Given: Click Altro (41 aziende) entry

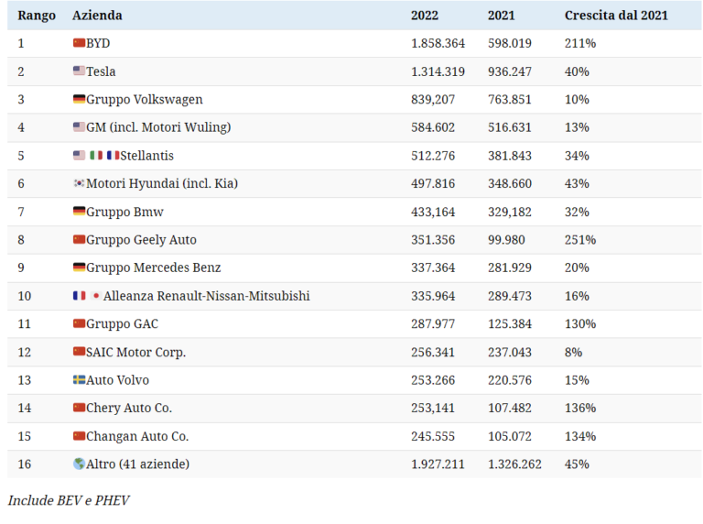Looking at the screenshot, I should tap(137, 464).
